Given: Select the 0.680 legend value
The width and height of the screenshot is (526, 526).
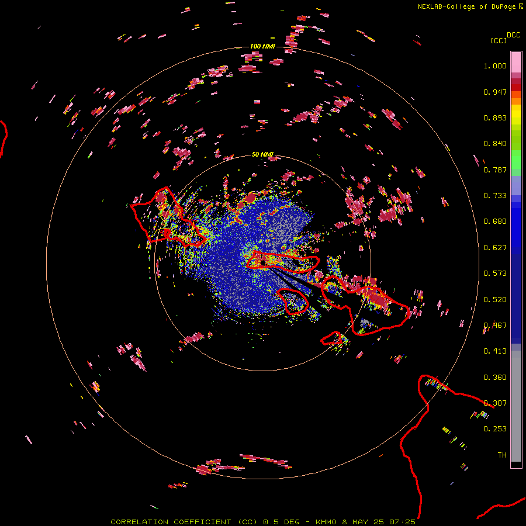Looking at the screenshot, I should point(495,222).
